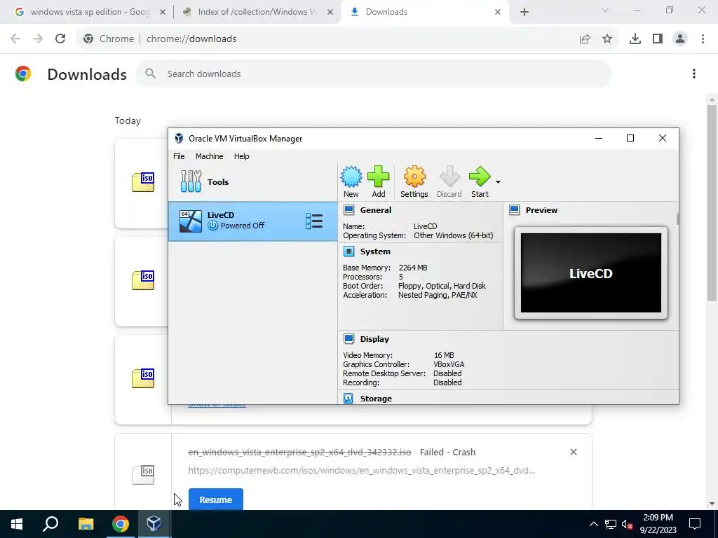Close the Index of /collection tab
The width and height of the screenshot is (718, 538).
pyautogui.click(x=330, y=12)
